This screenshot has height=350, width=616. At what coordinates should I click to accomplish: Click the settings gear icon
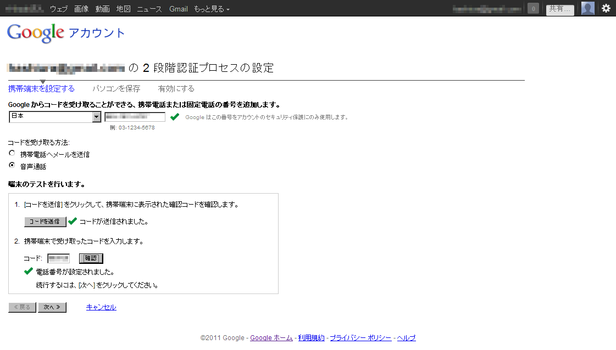coord(606,8)
